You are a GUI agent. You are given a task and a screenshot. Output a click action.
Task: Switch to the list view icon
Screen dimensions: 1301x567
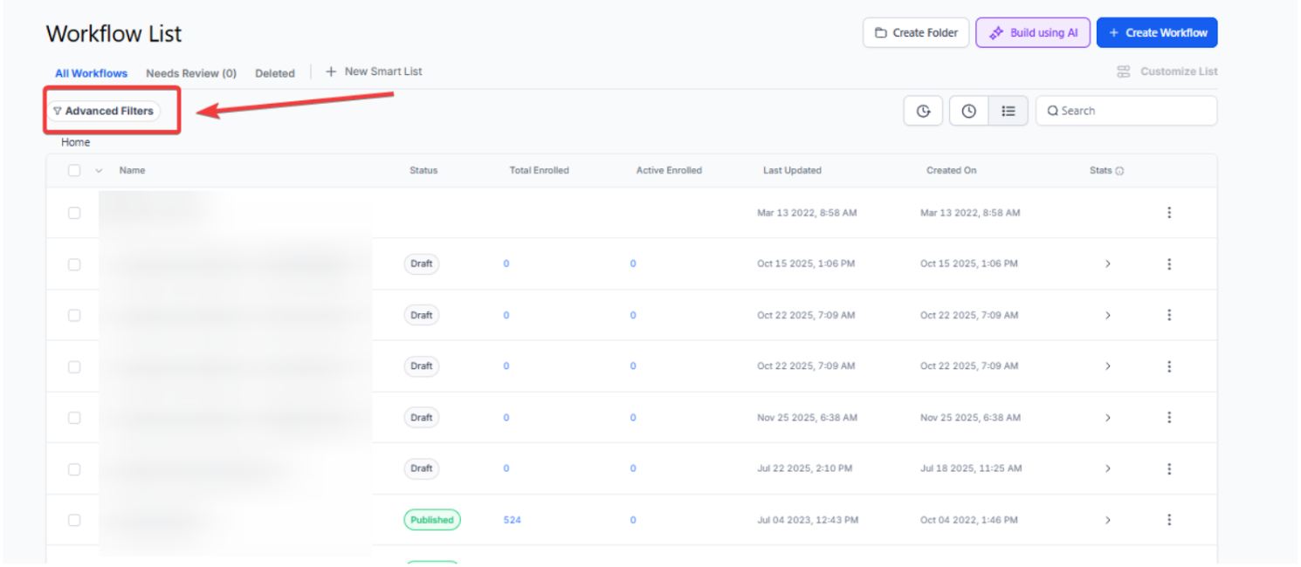coord(1008,111)
